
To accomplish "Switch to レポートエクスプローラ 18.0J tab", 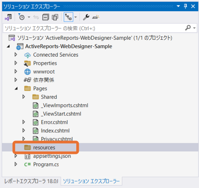I will click(31, 181).
